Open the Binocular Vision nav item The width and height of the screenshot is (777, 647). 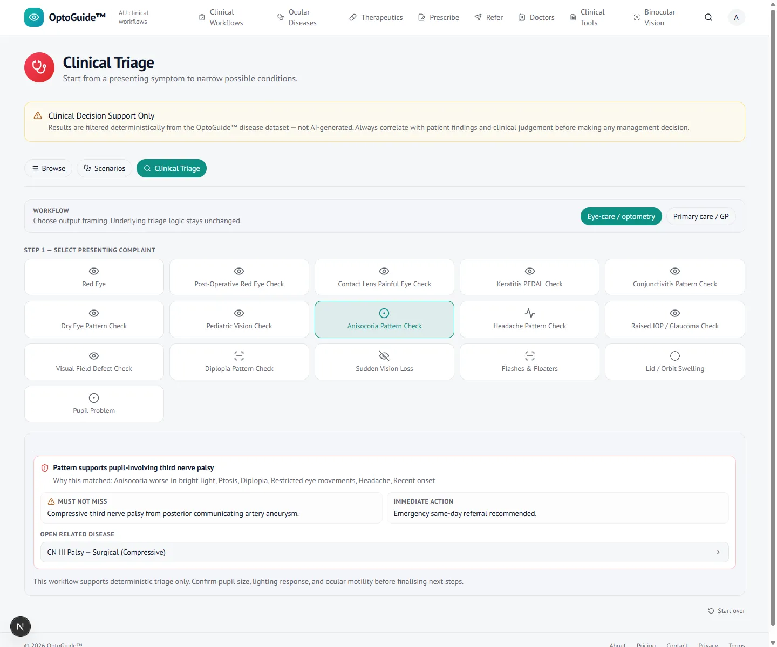point(655,17)
